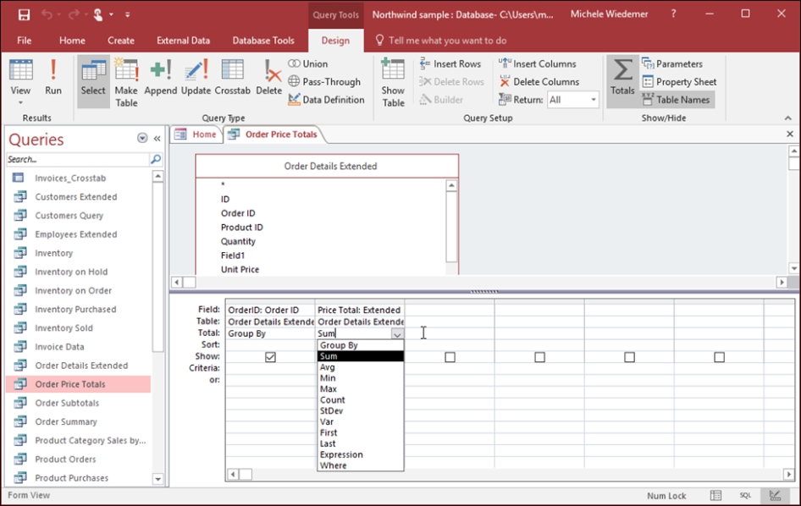Toggle Table Names row visibility
The height and width of the screenshot is (506, 801).
pos(677,100)
